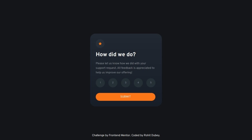Click the word 'feedback' in the description
252x140 pixels.
tap(127, 68)
